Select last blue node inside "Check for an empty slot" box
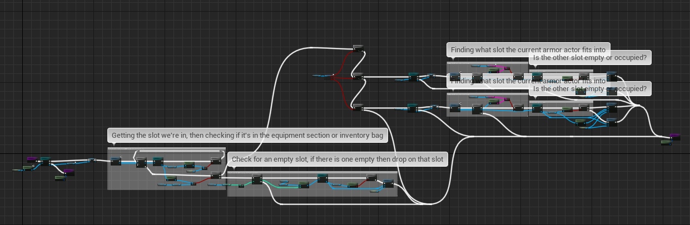 pyautogui.click(x=388, y=183)
